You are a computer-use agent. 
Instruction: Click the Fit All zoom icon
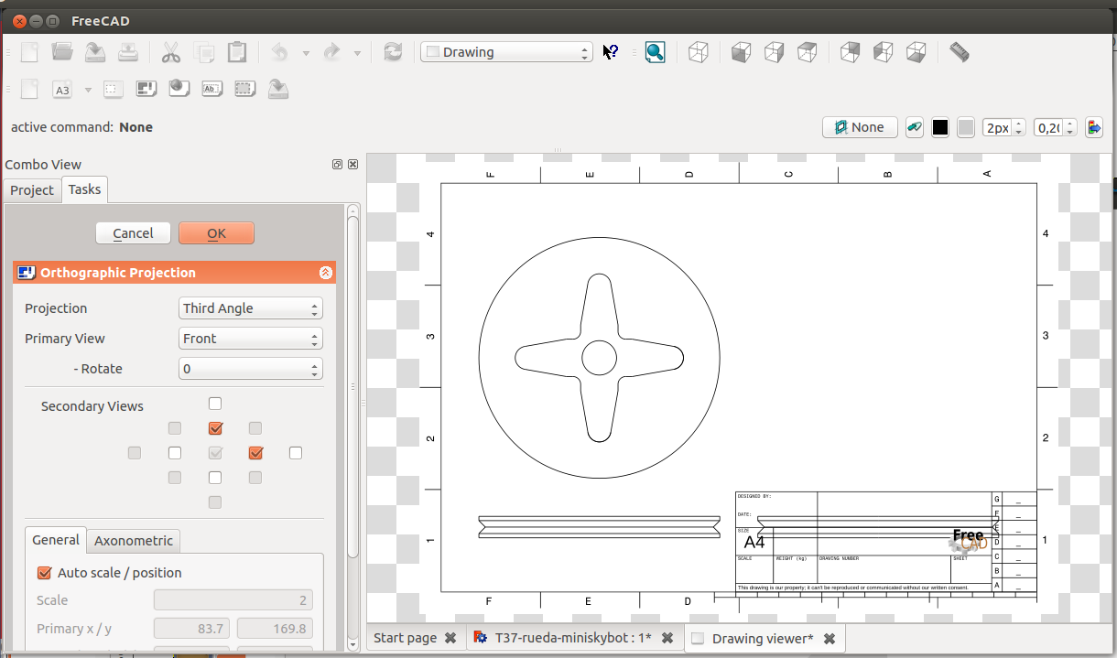coord(655,52)
